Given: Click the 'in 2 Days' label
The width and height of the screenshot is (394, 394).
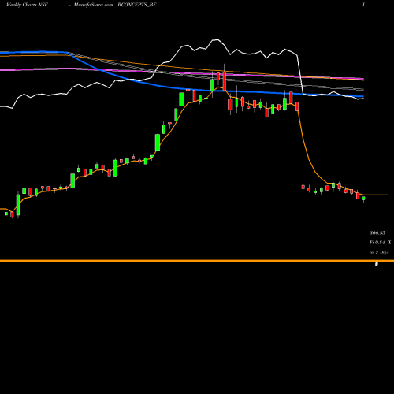Looking at the screenshot, I should click(x=379, y=252).
